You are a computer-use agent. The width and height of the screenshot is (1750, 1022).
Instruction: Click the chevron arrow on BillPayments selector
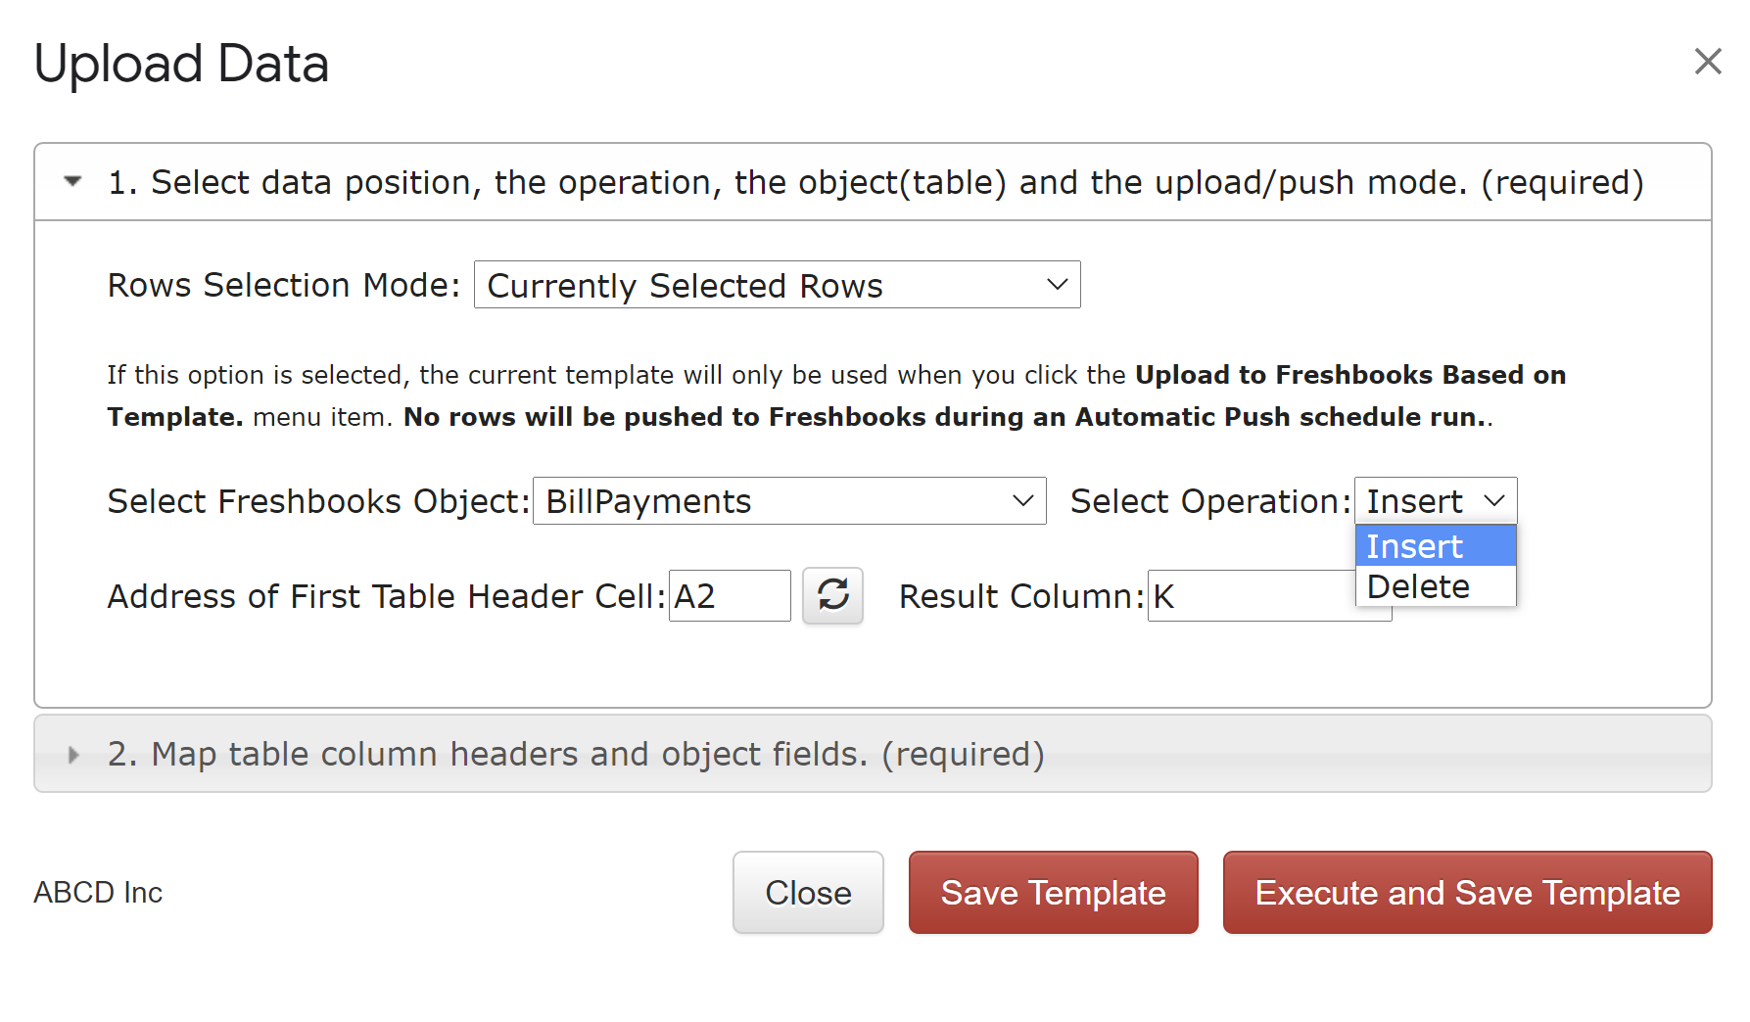pos(1023,501)
